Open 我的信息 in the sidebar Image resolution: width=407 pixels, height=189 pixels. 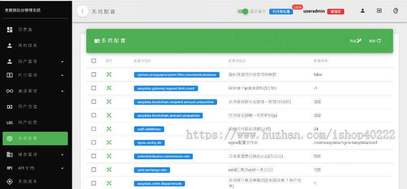(27, 46)
